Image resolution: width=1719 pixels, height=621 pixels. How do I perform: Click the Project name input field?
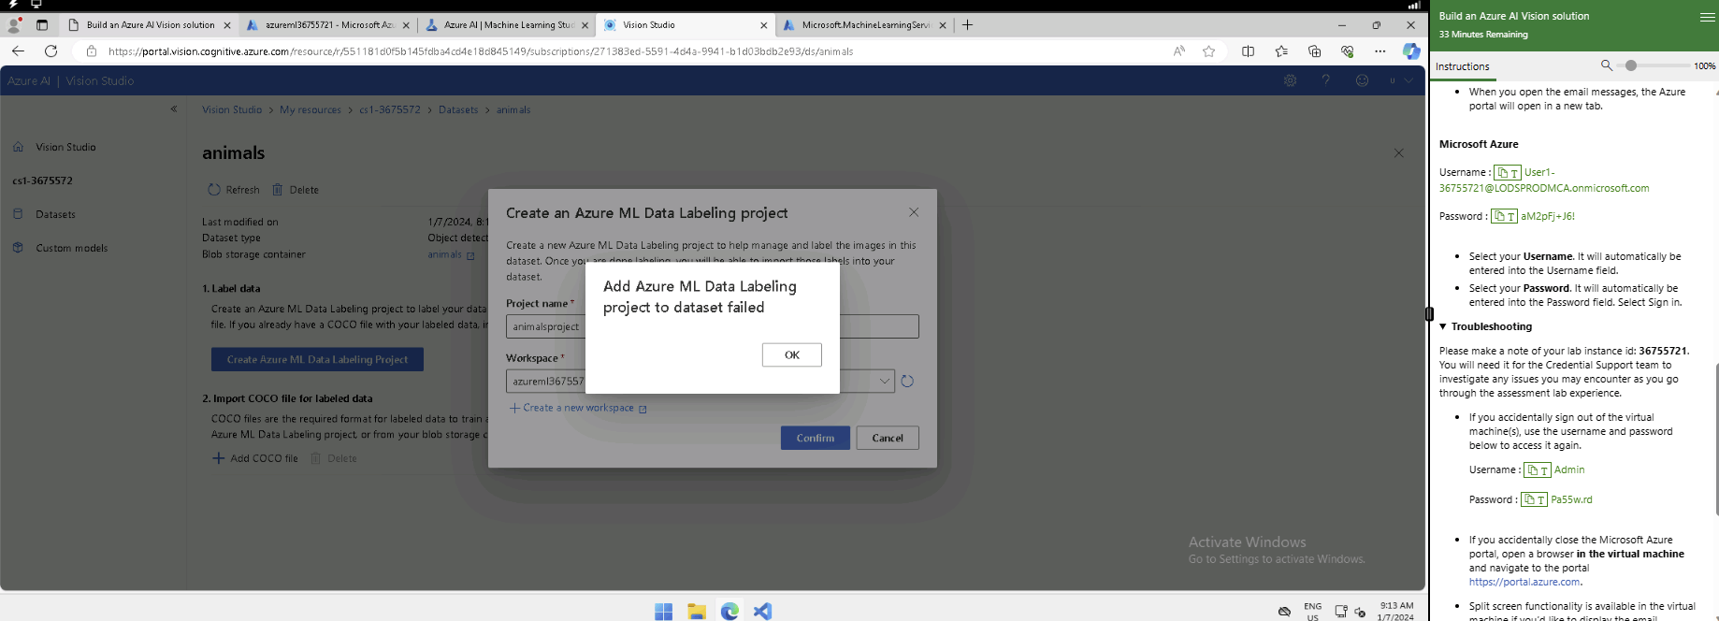[x=713, y=326]
